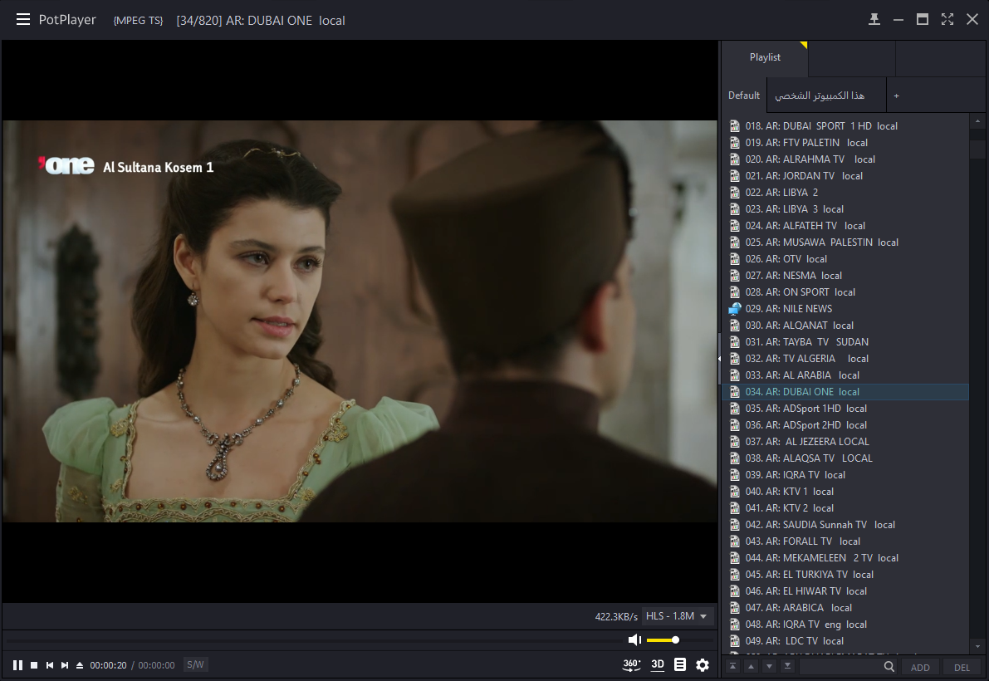Toggle the S/W decoder button
Viewport: 989px width, 681px height.
(x=195, y=664)
